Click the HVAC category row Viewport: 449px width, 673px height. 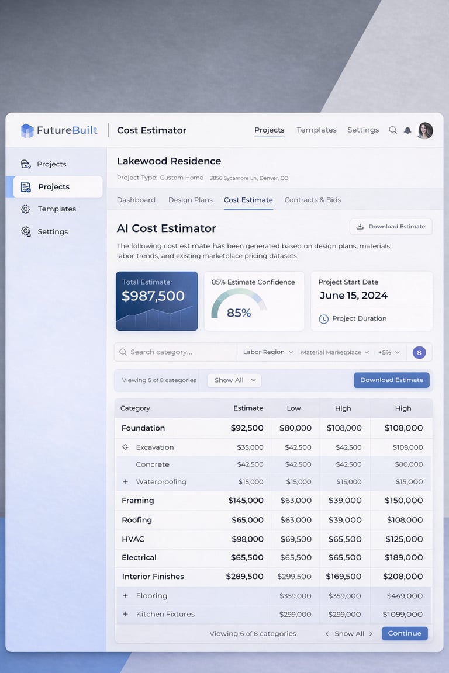pyautogui.click(x=274, y=539)
